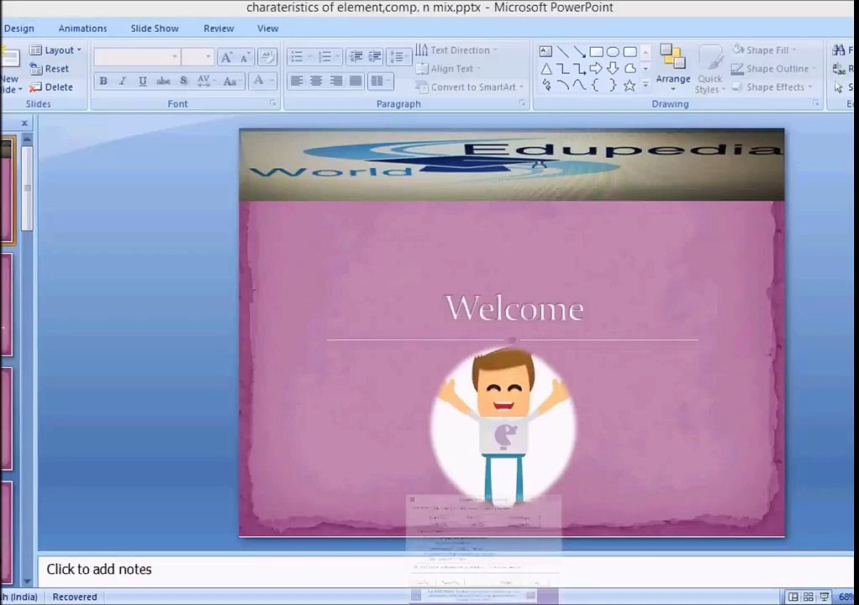The height and width of the screenshot is (605, 859).
Task: Open the Shape Fill dropdown
Action: coord(764,50)
